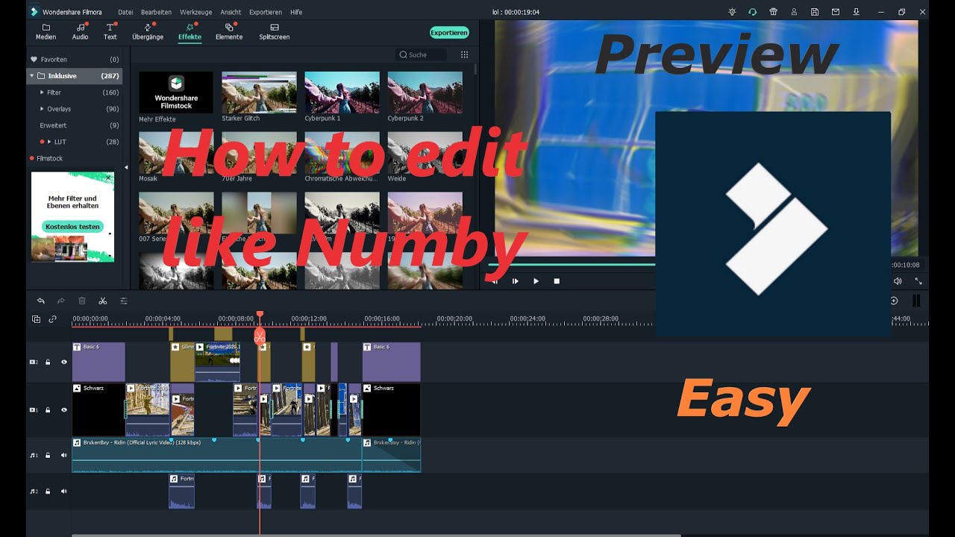Stop the preview playback
The image size is (955, 537).
point(557,281)
